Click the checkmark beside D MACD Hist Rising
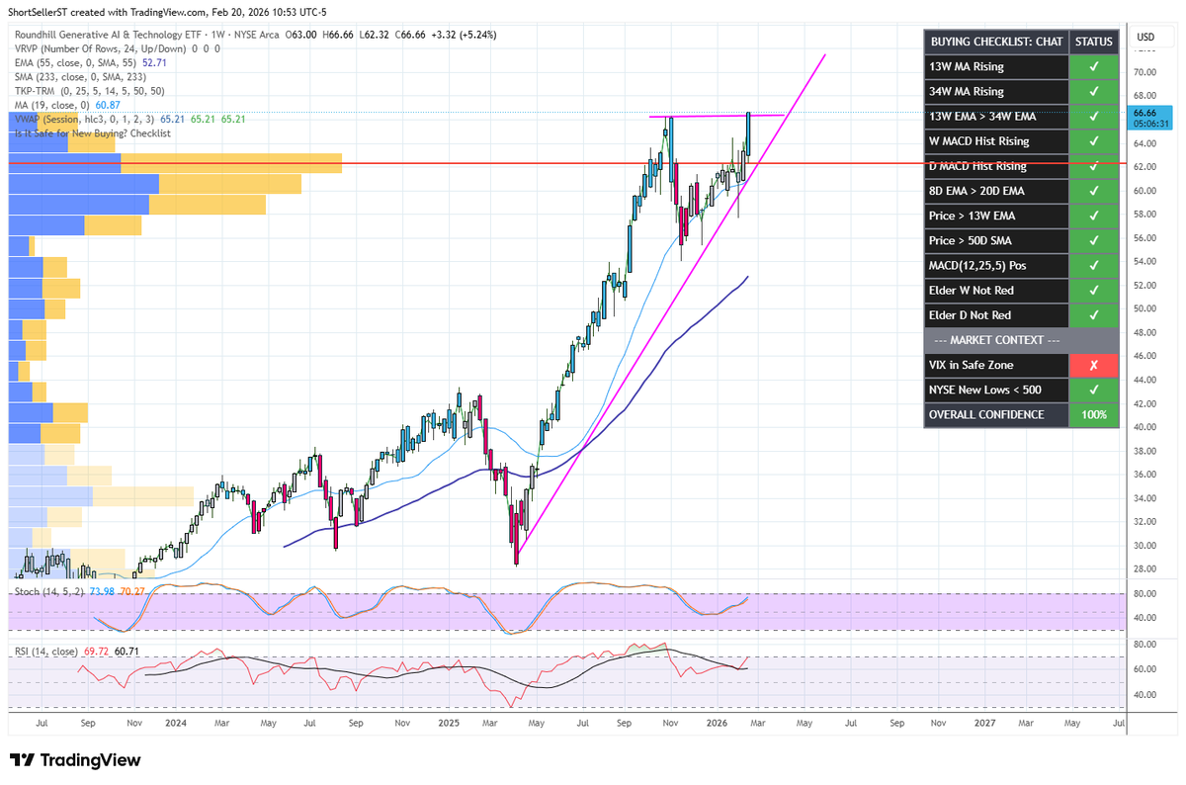1186x785 pixels. 1094,166
